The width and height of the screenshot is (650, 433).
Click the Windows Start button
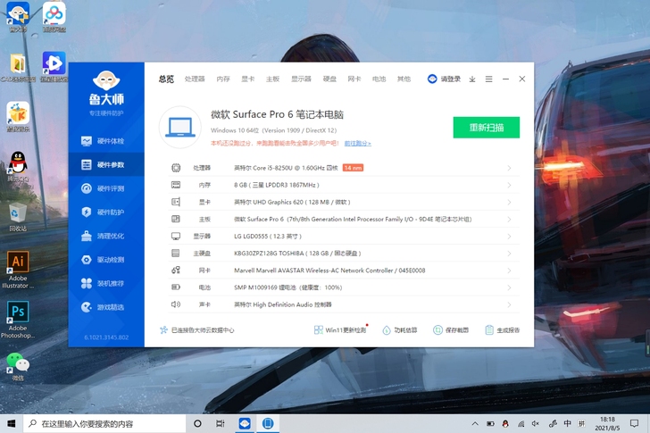click(x=12, y=423)
